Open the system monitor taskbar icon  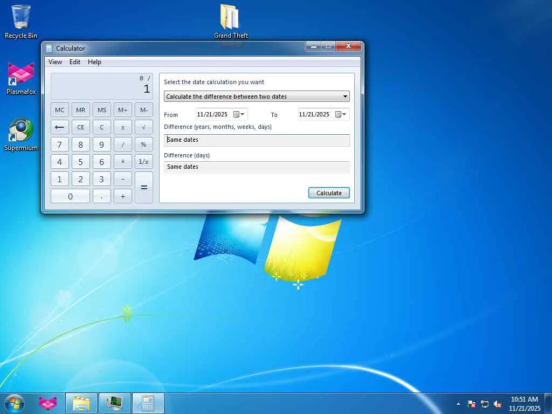click(114, 403)
